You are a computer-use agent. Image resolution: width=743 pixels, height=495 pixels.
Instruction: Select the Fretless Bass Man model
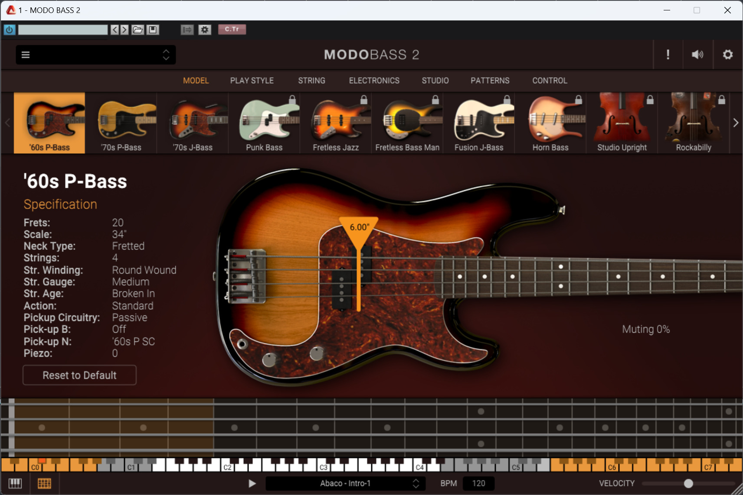(x=407, y=123)
